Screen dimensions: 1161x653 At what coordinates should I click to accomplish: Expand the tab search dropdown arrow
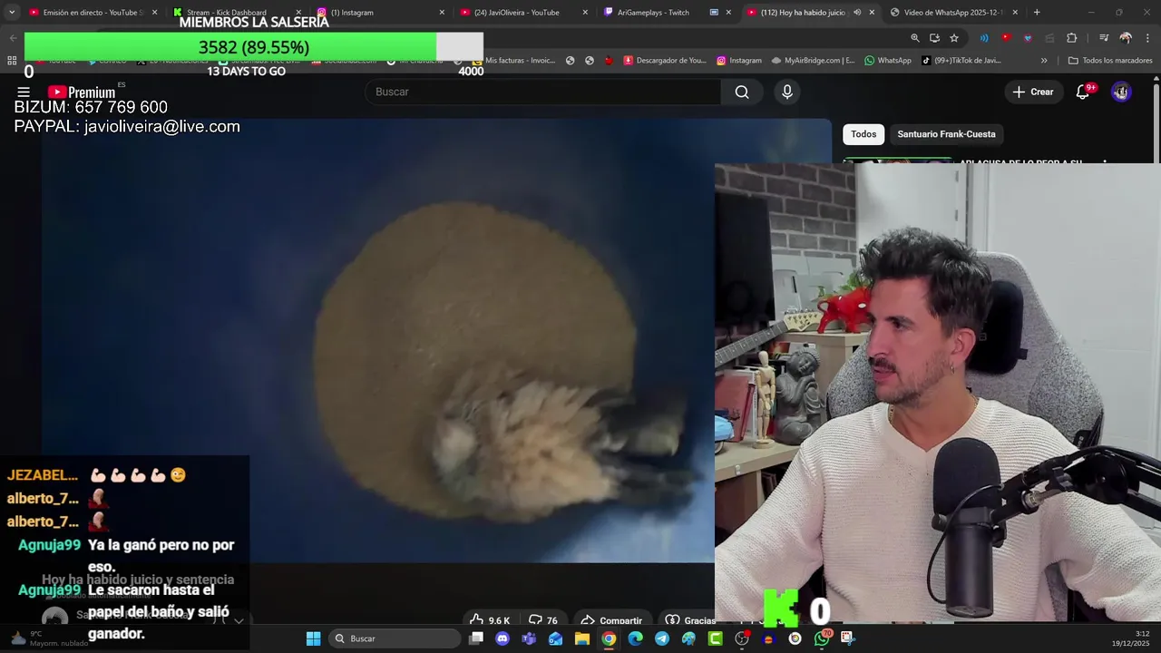(x=11, y=13)
